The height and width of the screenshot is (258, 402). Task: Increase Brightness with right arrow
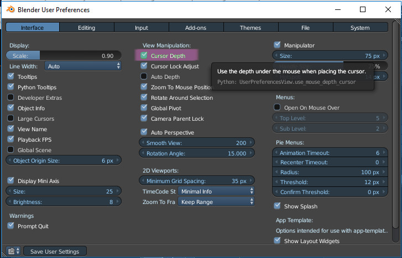pyautogui.click(x=118, y=201)
